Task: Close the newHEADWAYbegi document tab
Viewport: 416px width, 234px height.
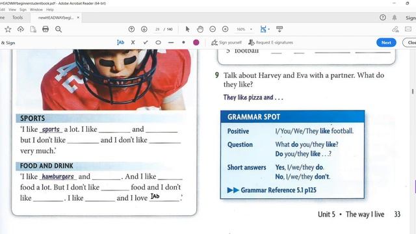Action: [78, 18]
